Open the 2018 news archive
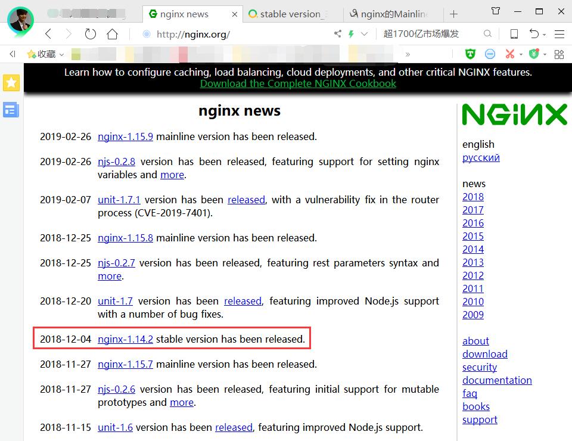The height and width of the screenshot is (441, 572). point(472,197)
